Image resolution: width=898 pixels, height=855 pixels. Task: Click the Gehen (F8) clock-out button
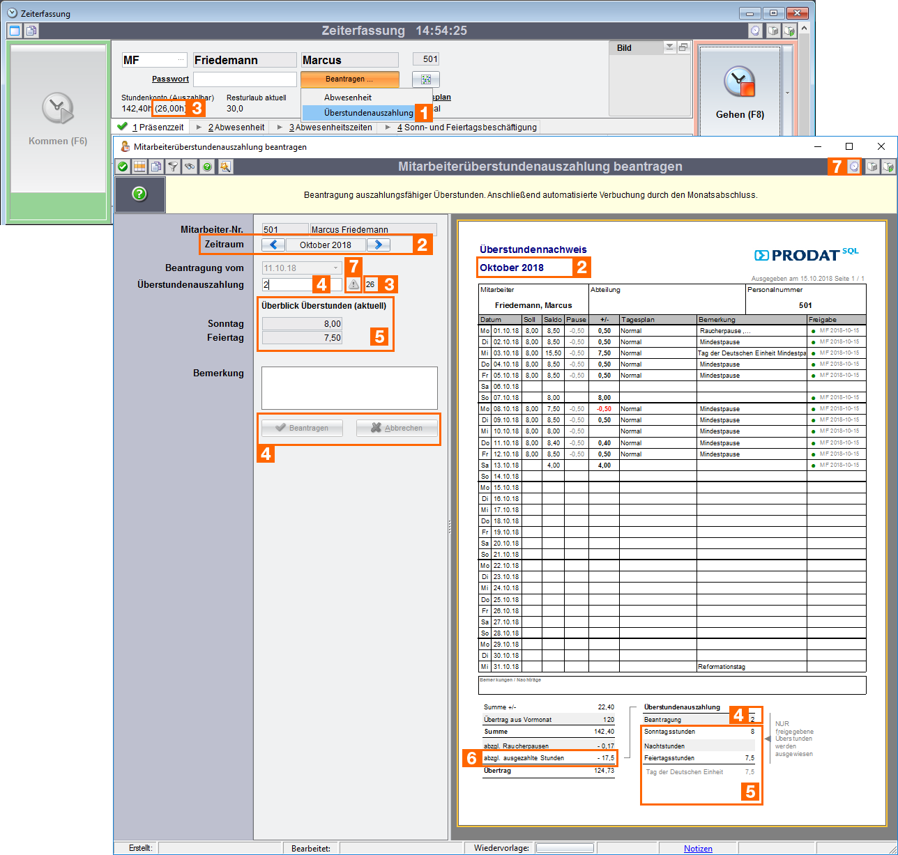coord(740,93)
